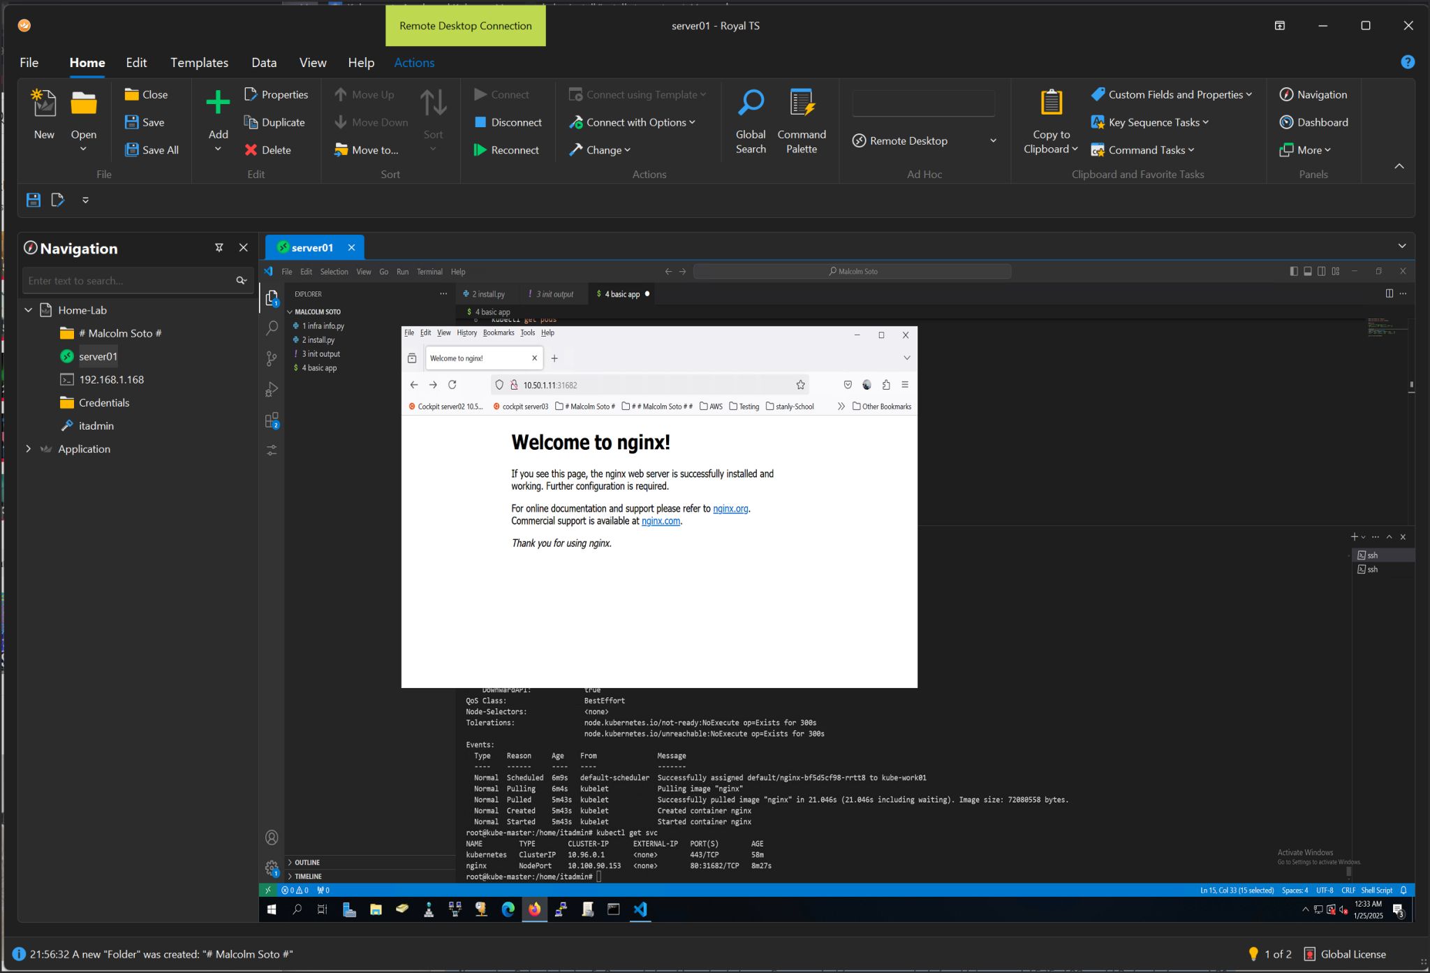The width and height of the screenshot is (1430, 973).
Task: Click the red Delete icon
Action: point(251,149)
